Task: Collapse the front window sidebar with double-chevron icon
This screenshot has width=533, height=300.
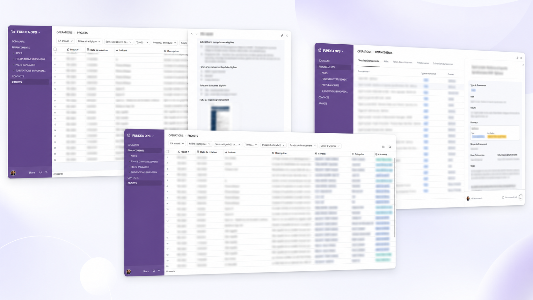Action: click(159, 271)
